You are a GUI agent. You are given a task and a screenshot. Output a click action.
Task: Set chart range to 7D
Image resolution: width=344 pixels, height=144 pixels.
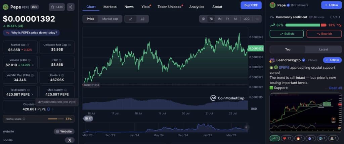click(211, 19)
